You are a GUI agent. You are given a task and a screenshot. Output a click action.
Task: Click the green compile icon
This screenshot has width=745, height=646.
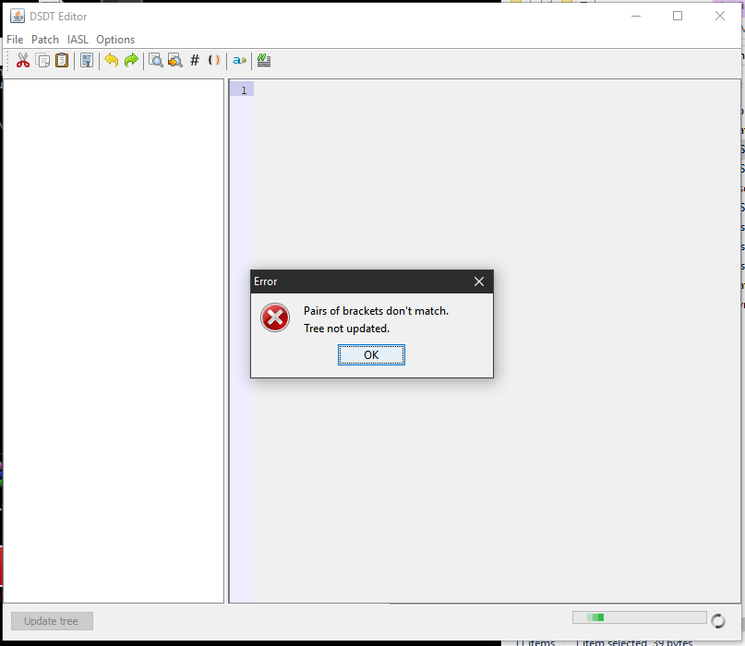[264, 61]
